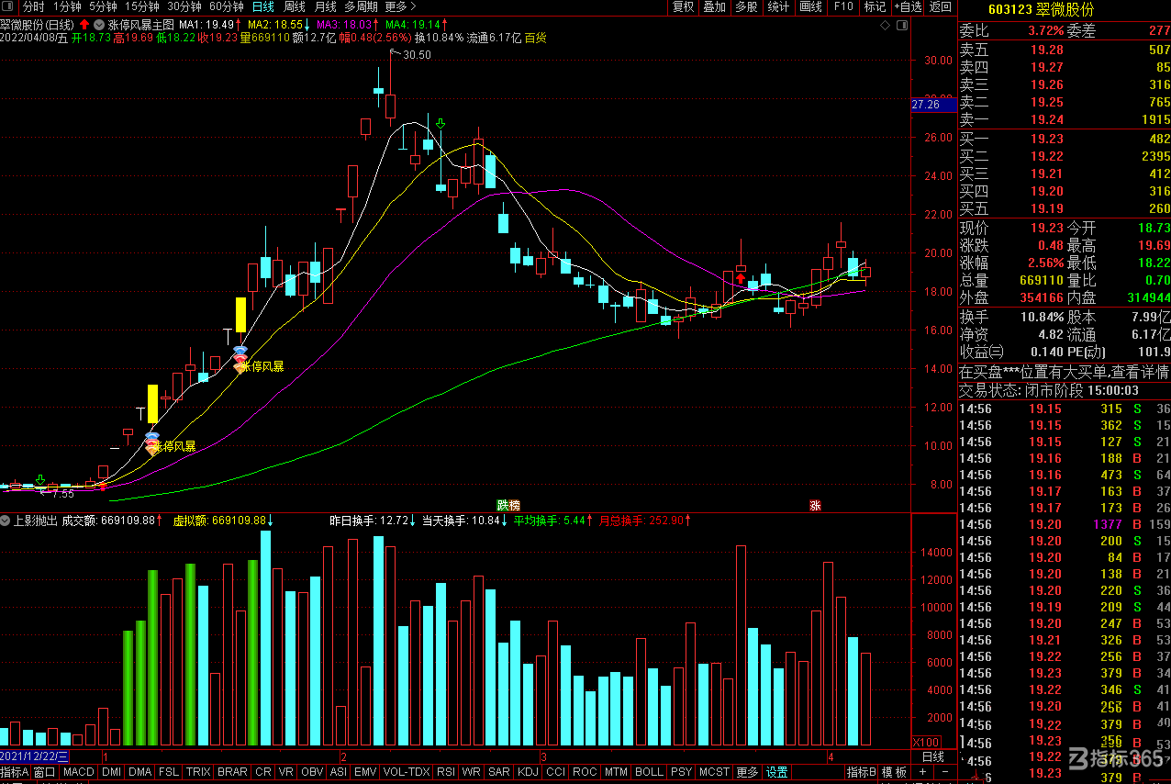Select the TRIX indicator tab
This screenshot has width=1171, height=784.
pyautogui.click(x=198, y=772)
